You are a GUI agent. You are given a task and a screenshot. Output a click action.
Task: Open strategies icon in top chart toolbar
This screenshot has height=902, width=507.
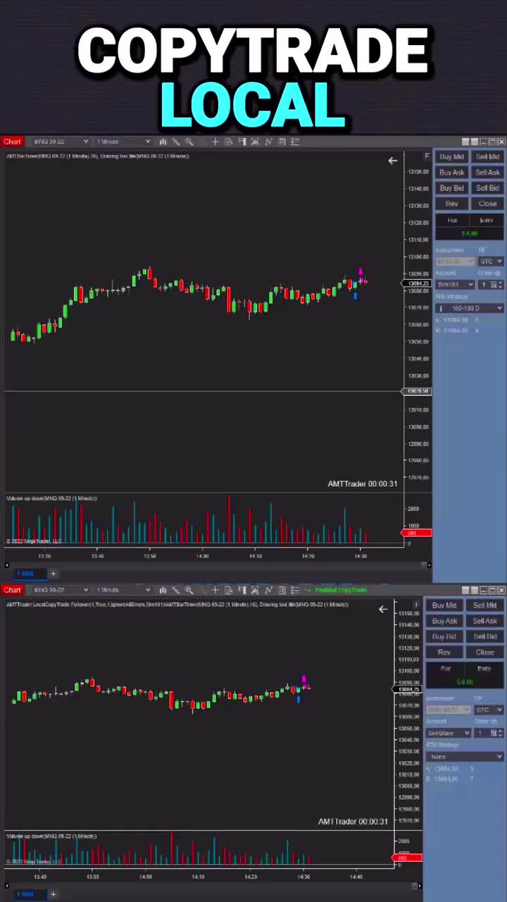[x=282, y=142]
